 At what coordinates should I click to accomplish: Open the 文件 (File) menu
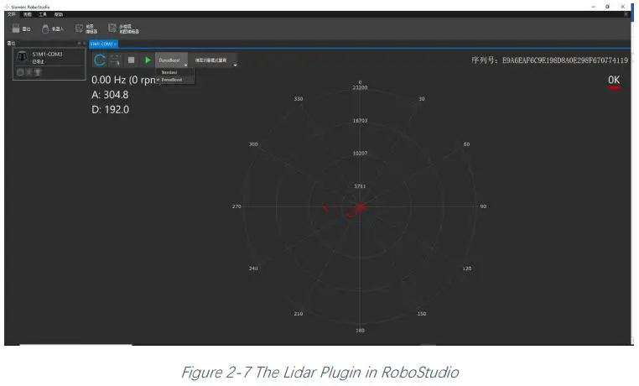pos(12,14)
